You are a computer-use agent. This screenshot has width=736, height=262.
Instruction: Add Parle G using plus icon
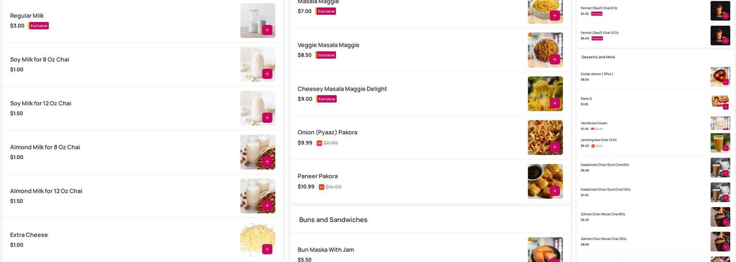click(725, 106)
